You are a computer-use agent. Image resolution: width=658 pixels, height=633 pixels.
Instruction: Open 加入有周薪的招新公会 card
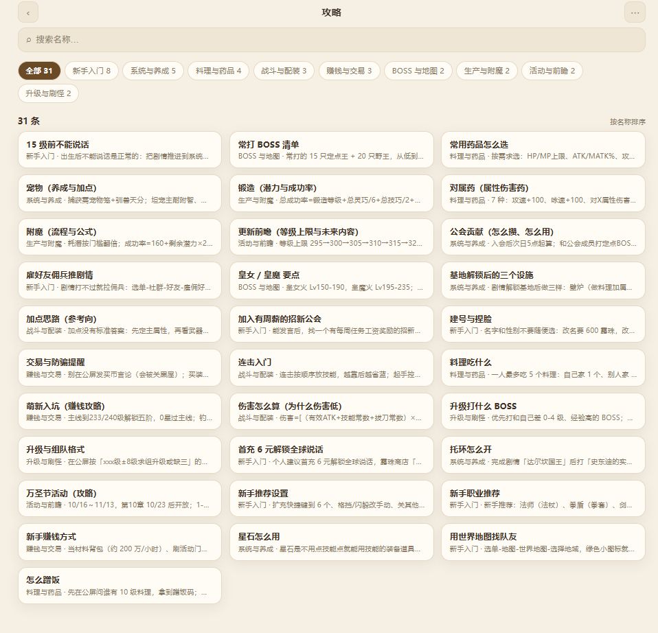(332, 324)
